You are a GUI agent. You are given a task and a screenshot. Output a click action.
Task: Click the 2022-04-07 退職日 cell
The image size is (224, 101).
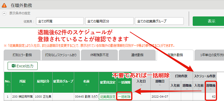(160, 97)
